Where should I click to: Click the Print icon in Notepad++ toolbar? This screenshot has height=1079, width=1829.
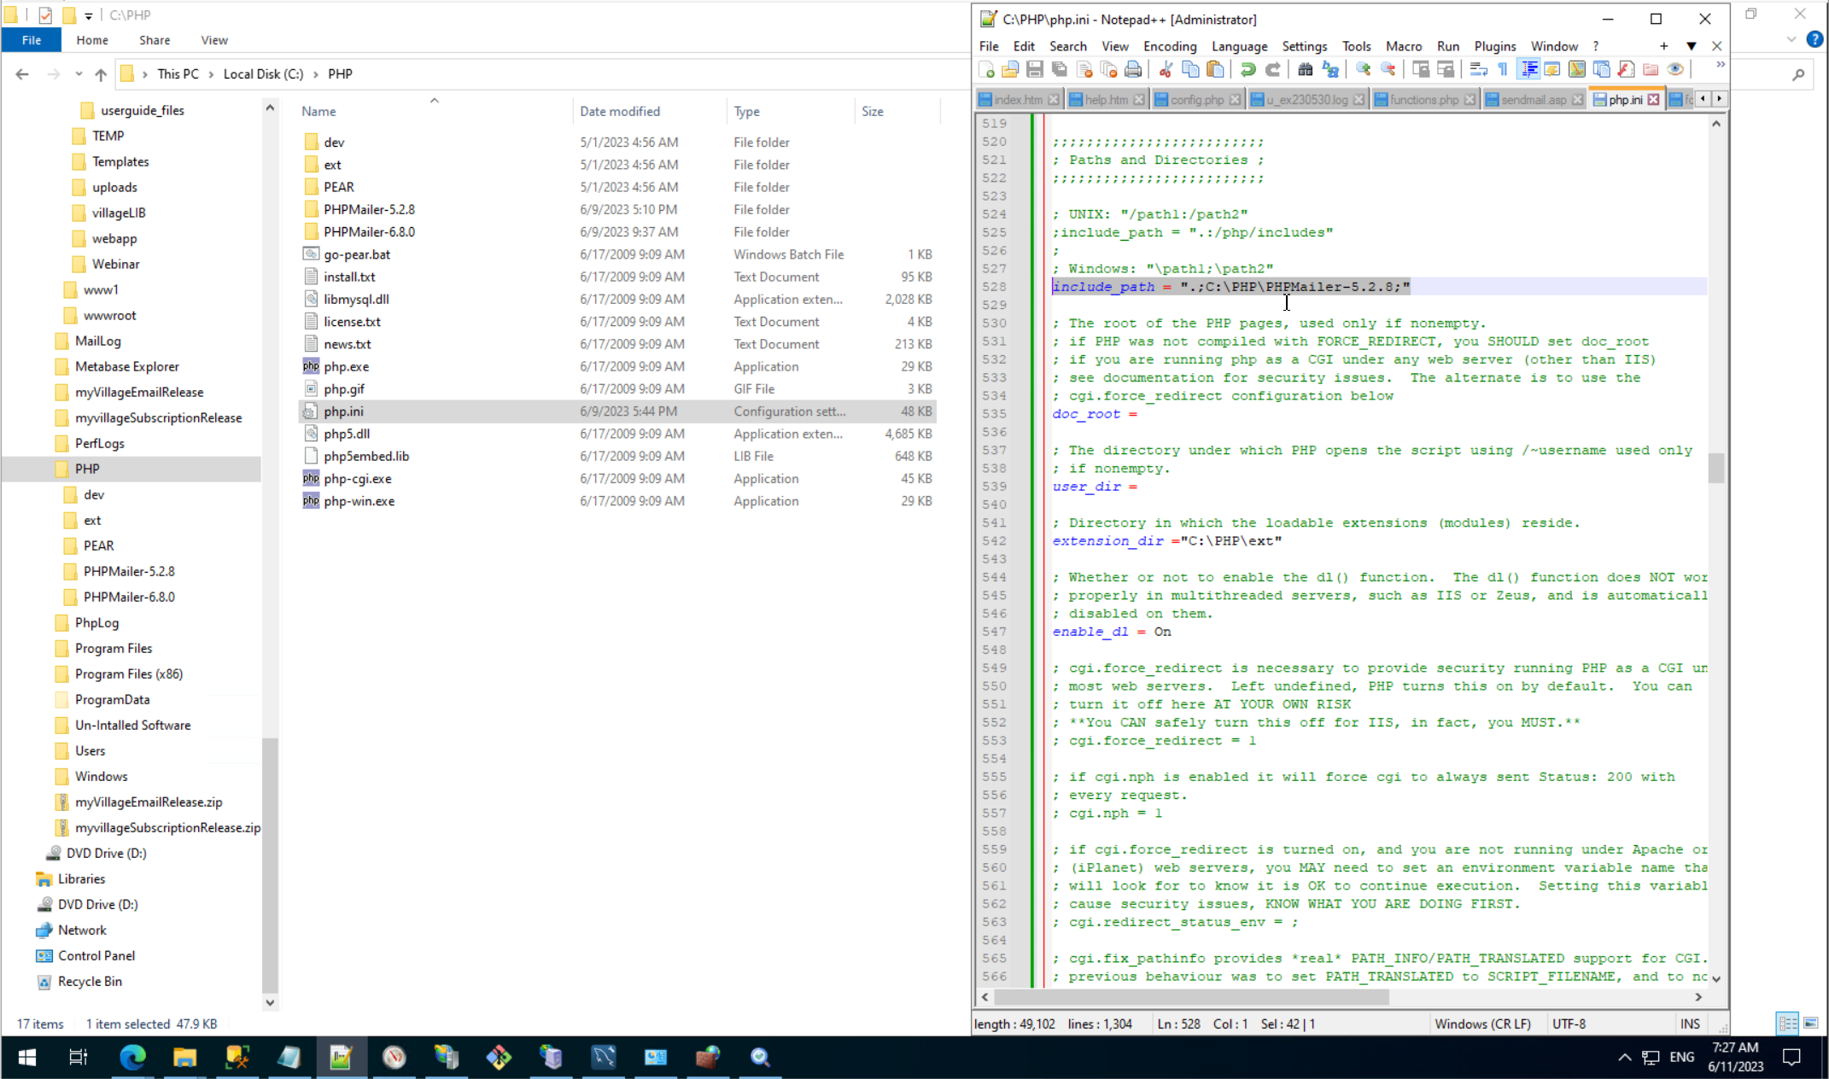[1133, 70]
